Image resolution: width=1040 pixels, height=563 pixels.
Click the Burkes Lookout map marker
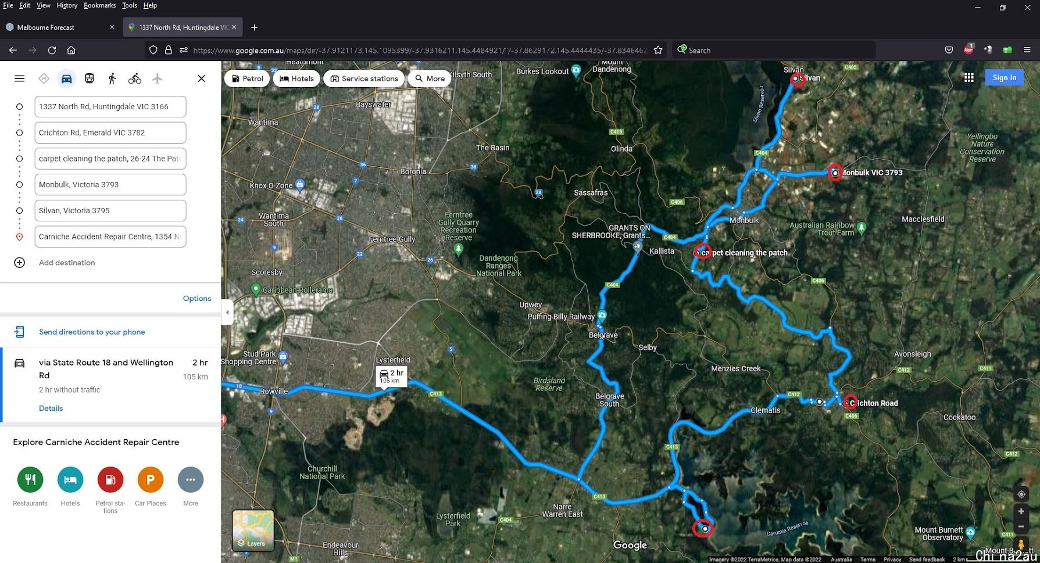[576, 71]
